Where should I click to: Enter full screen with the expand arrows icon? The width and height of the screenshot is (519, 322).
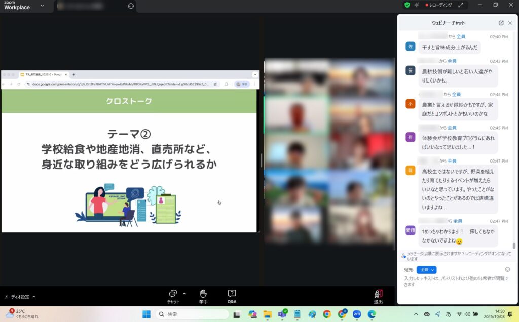(x=461, y=5)
